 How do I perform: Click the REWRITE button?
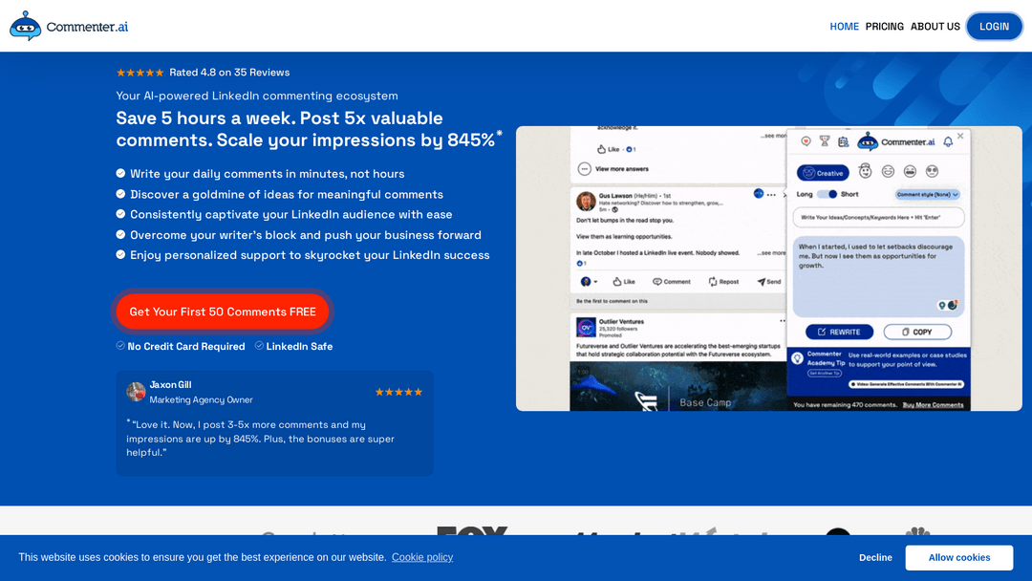click(839, 332)
